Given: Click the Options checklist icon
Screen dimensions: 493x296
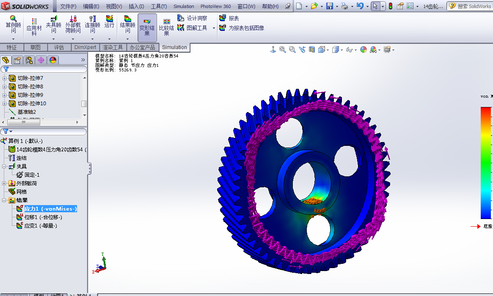Looking at the screenshot, I should 410,6.
